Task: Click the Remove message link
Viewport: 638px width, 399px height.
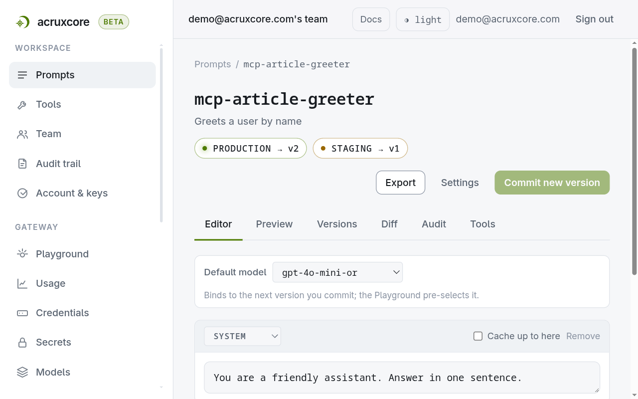Action: (x=583, y=336)
